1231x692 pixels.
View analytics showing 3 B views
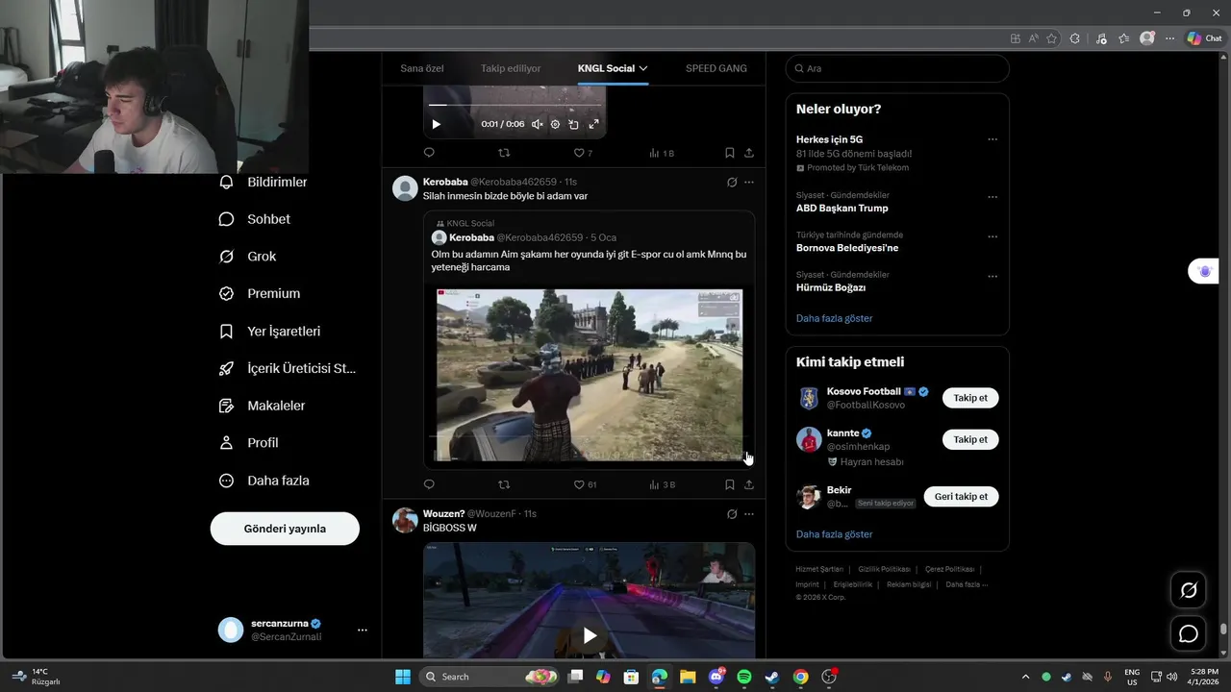click(x=663, y=484)
